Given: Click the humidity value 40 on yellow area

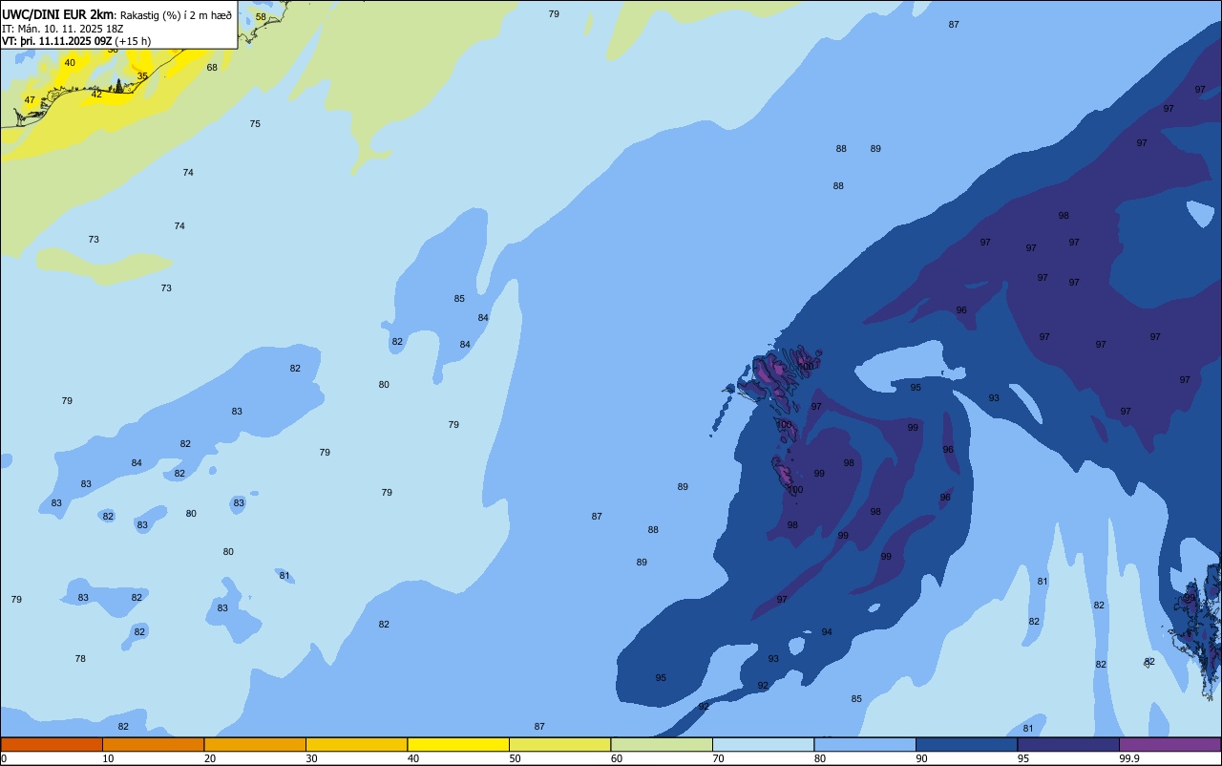Looking at the screenshot, I should [x=70, y=63].
